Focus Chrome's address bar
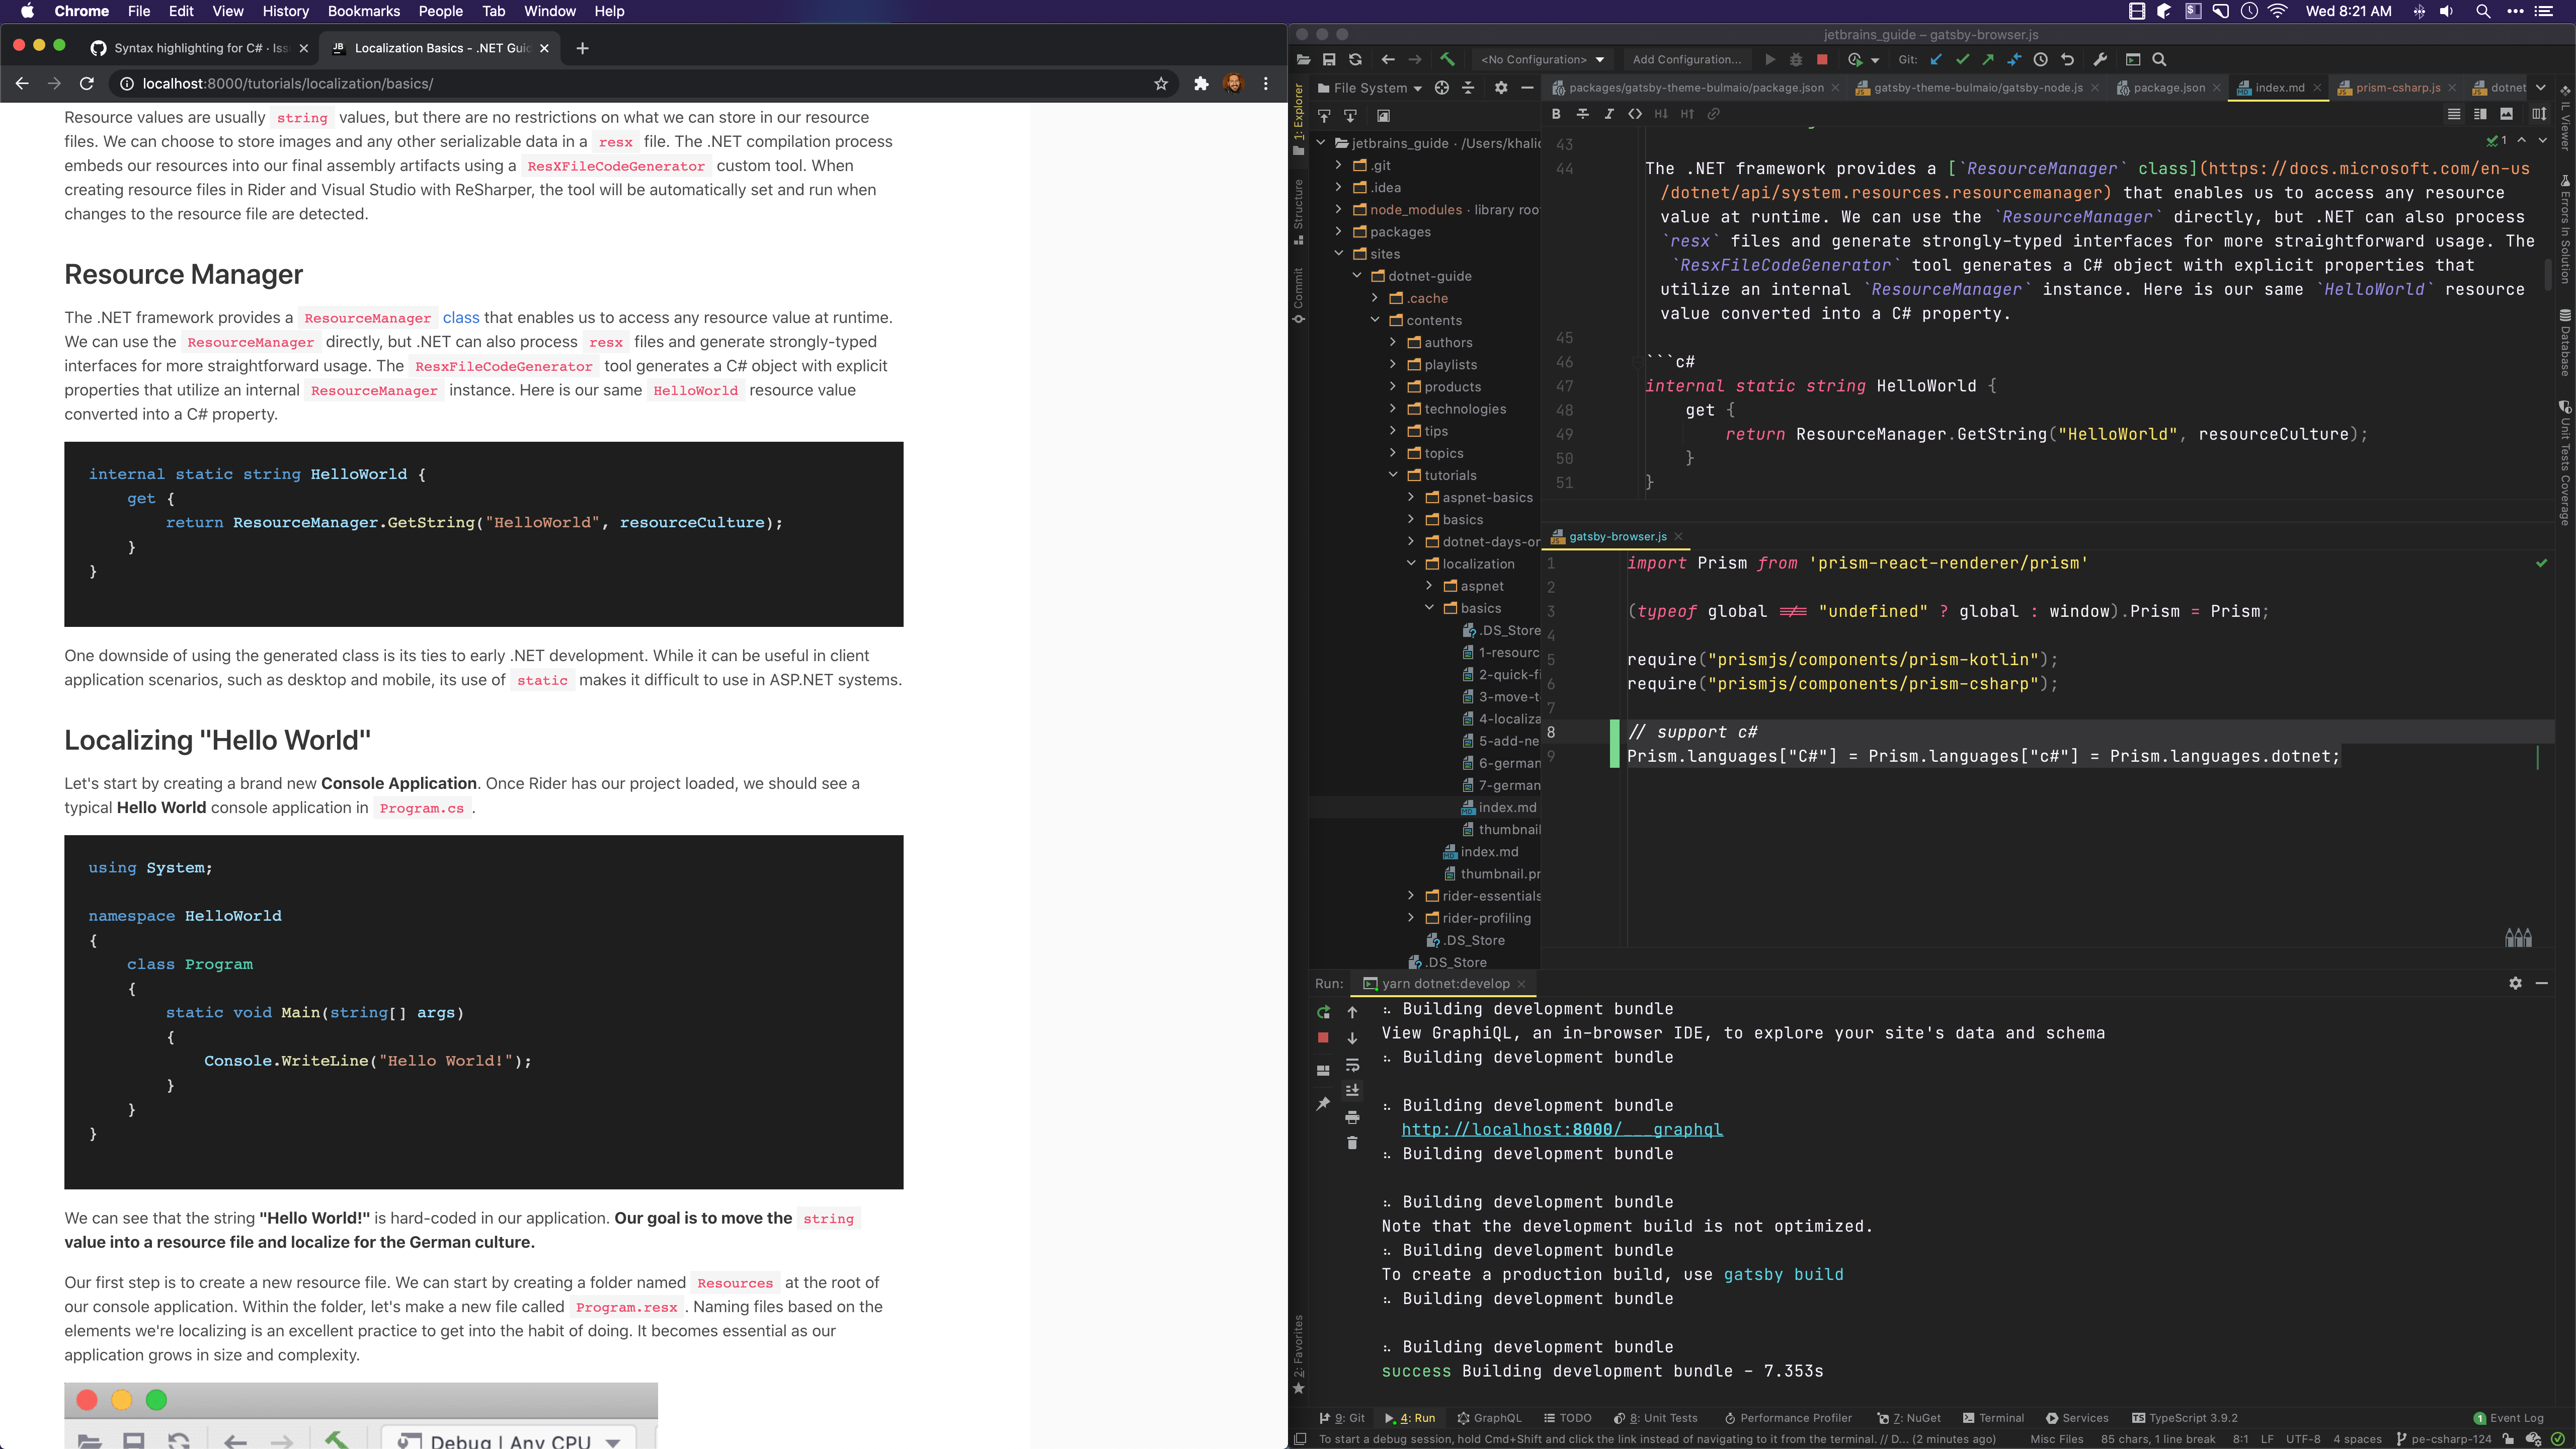This screenshot has height=1449, width=2576. pyautogui.click(x=400, y=84)
